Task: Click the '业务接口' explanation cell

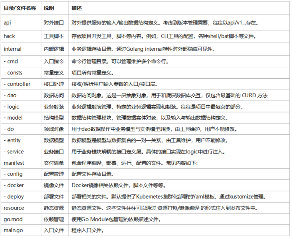Action: (54, 151)
